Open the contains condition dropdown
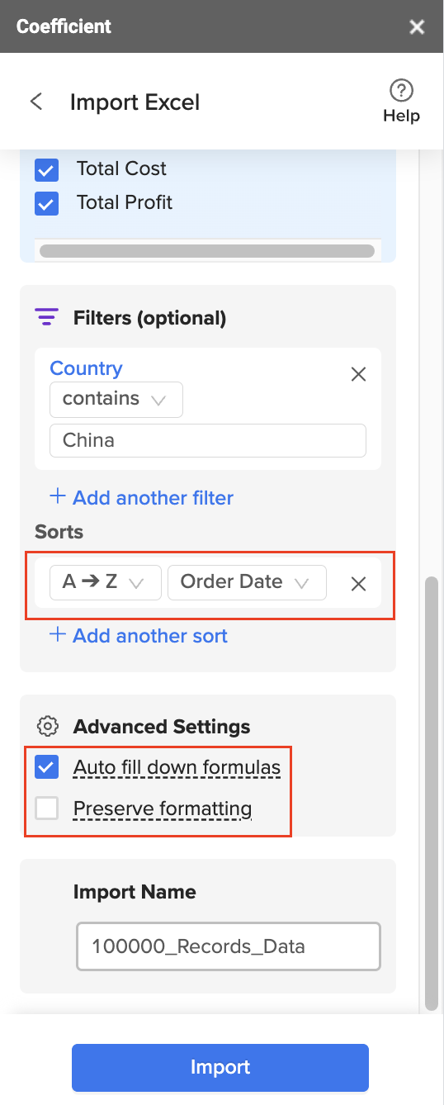444x1105 pixels. [116, 399]
